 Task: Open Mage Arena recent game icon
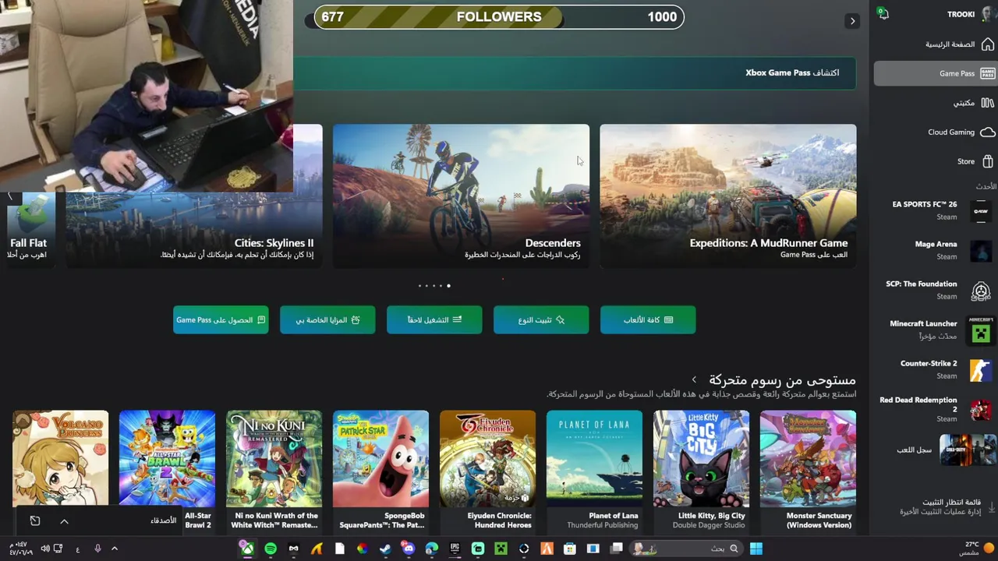981,250
